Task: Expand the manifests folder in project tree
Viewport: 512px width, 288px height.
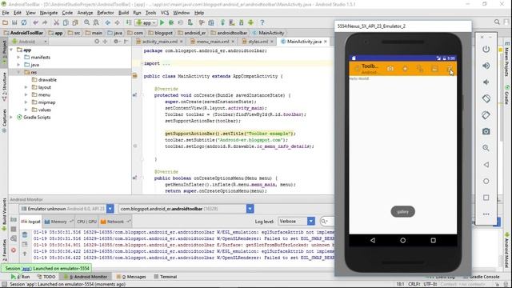Action: pyautogui.click(x=18, y=57)
